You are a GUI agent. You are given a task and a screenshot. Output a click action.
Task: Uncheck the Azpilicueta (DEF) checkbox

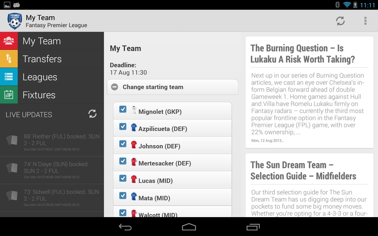(123, 127)
